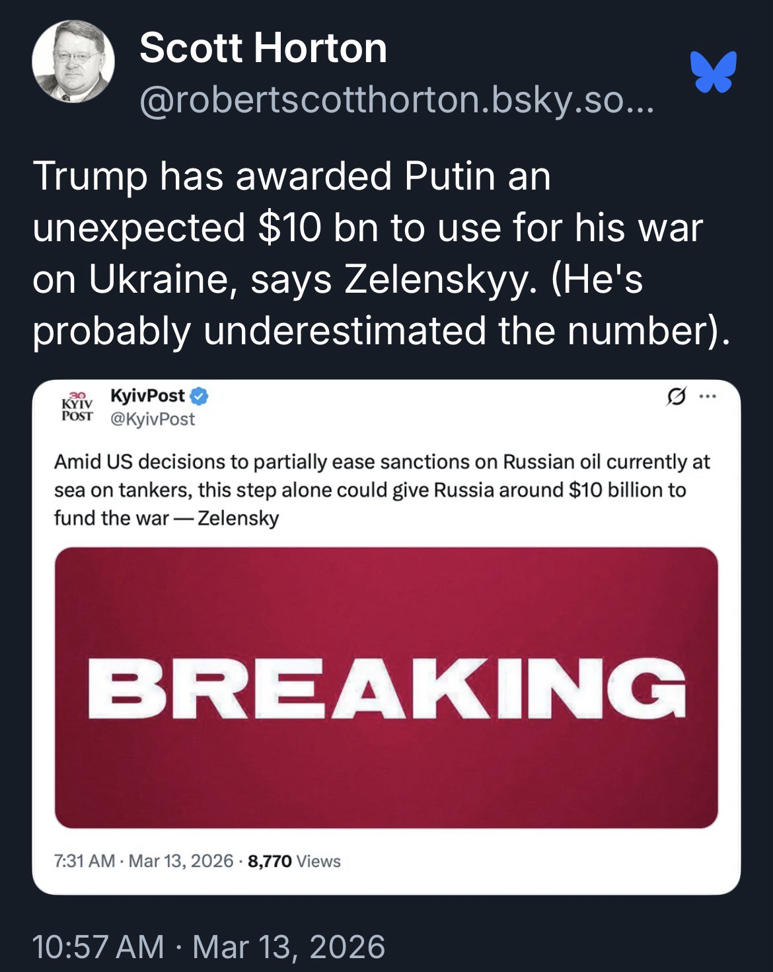Click the 10:57 AM post time
The width and height of the screenshot is (773, 972).
[98, 946]
